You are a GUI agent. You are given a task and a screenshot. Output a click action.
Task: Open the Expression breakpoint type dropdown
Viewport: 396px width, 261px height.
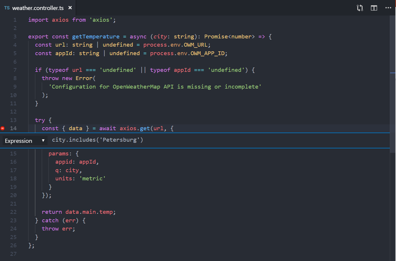click(x=25, y=141)
